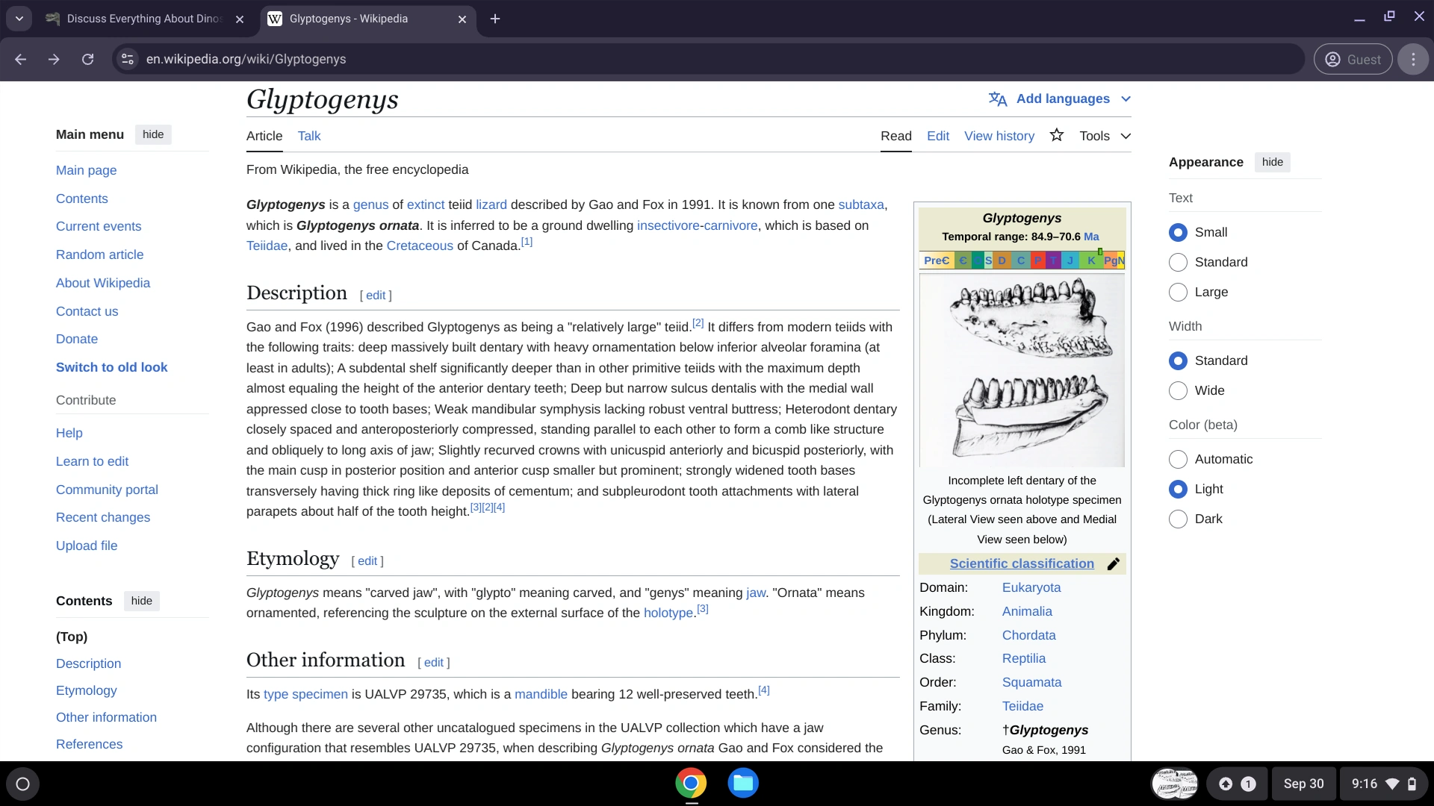This screenshot has height=806, width=1434.
Task: Hide the Appearance panel
Action: [x=1272, y=162]
